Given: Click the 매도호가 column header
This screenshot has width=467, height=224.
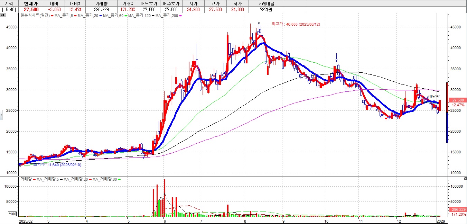Looking at the screenshot, I should coord(150,3).
